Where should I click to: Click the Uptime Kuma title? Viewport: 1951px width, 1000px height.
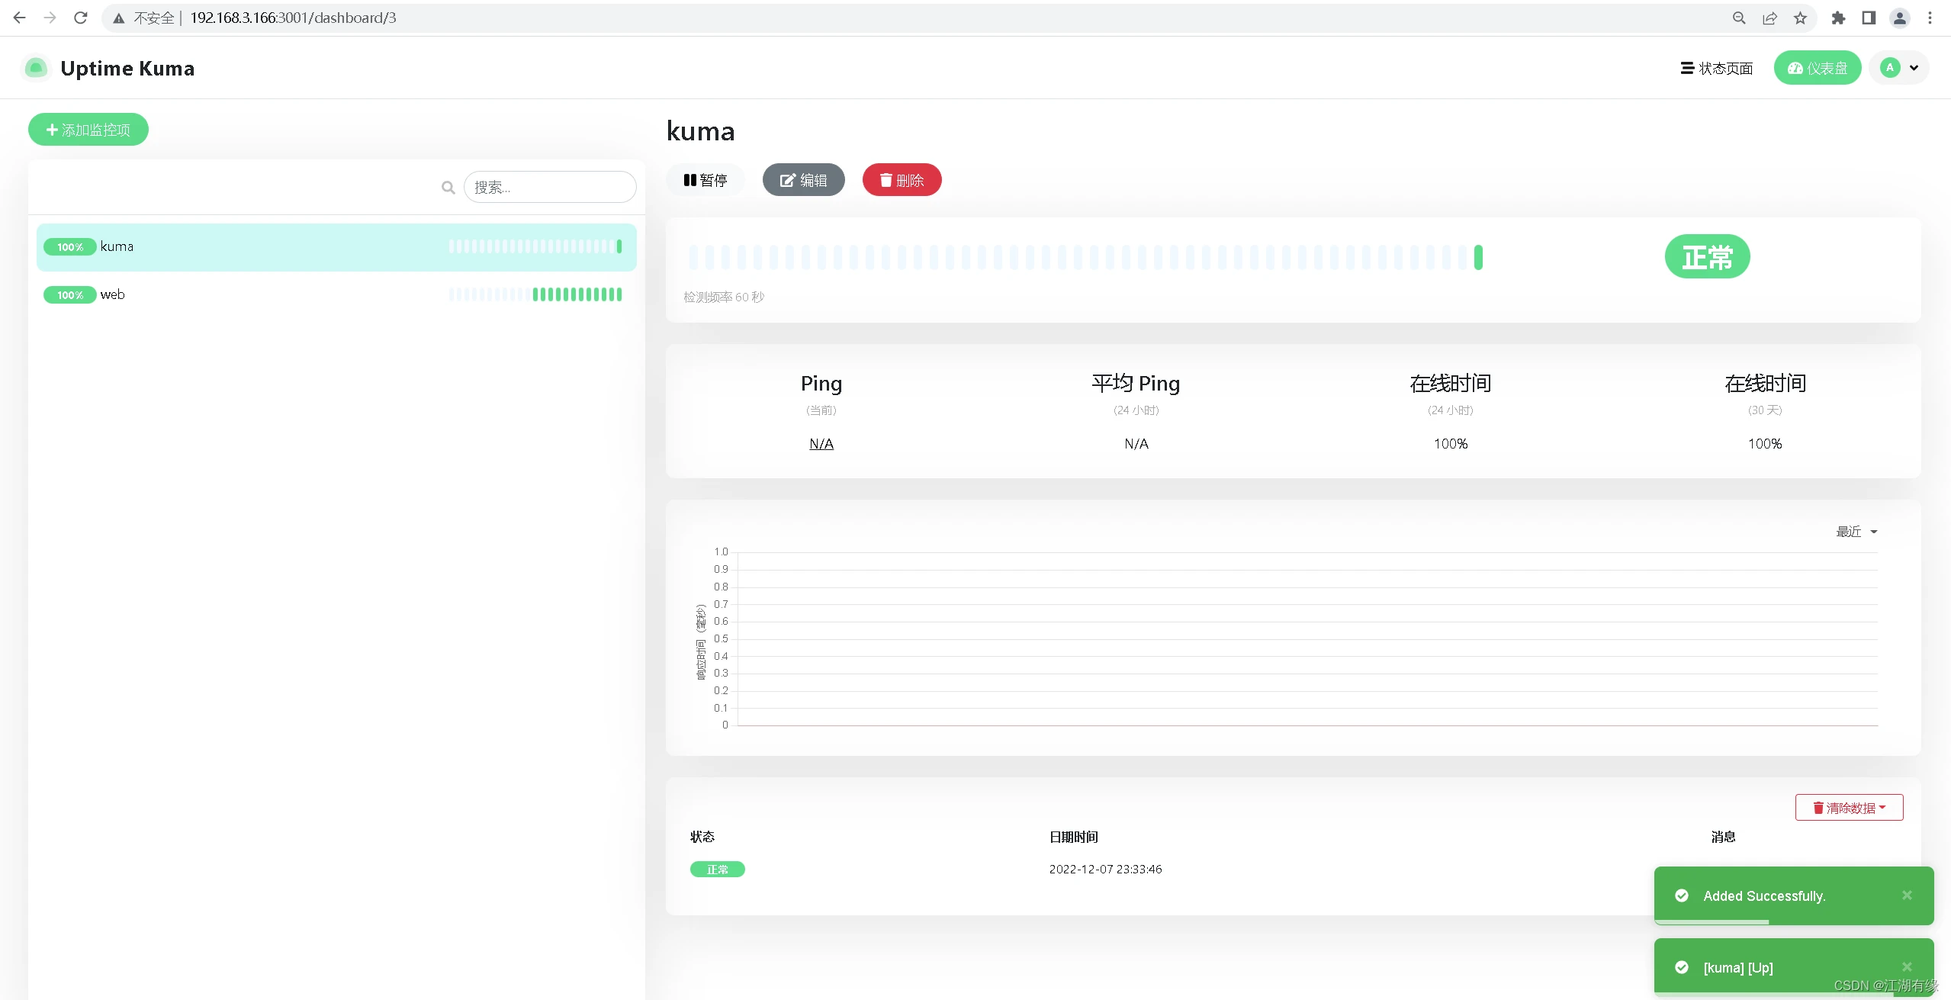point(127,68)
